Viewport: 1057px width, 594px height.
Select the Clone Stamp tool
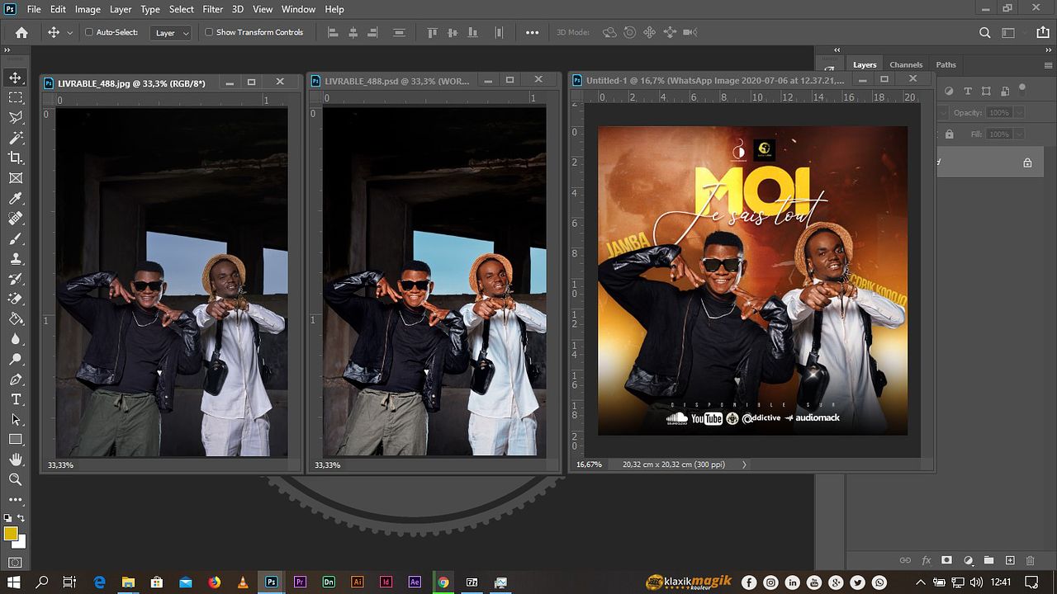tap(16, 258)
